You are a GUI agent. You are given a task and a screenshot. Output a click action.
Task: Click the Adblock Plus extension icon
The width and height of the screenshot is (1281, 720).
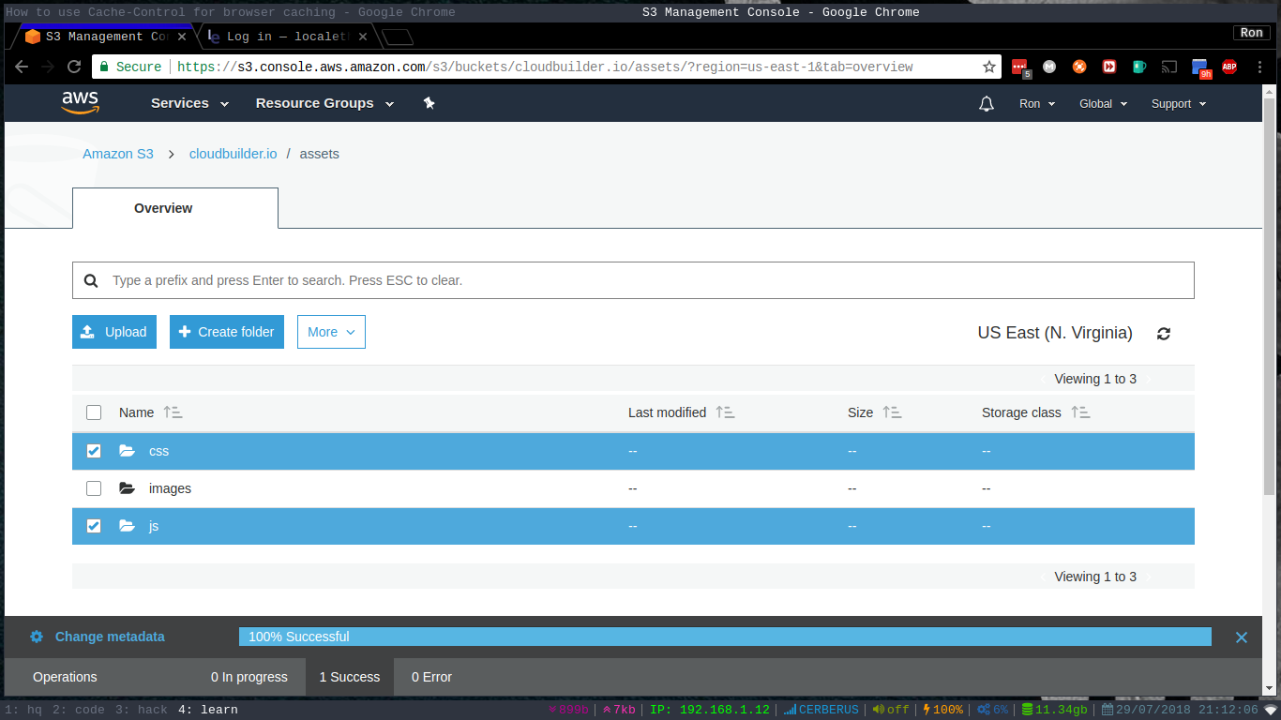tap(1228, 67)
